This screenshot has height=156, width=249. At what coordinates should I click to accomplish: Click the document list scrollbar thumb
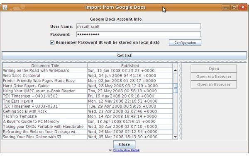coord(175,88)
